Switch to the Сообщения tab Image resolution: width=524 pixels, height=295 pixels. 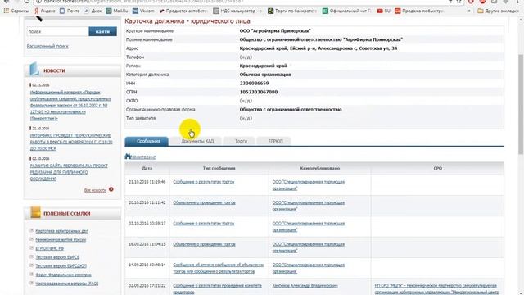pos(147,141)
